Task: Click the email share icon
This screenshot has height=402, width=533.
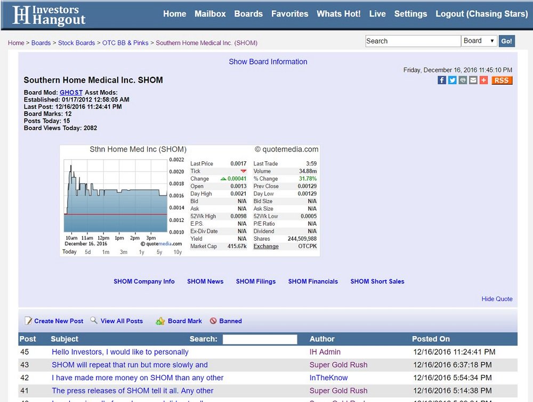Action: click(x=473, y=80)
